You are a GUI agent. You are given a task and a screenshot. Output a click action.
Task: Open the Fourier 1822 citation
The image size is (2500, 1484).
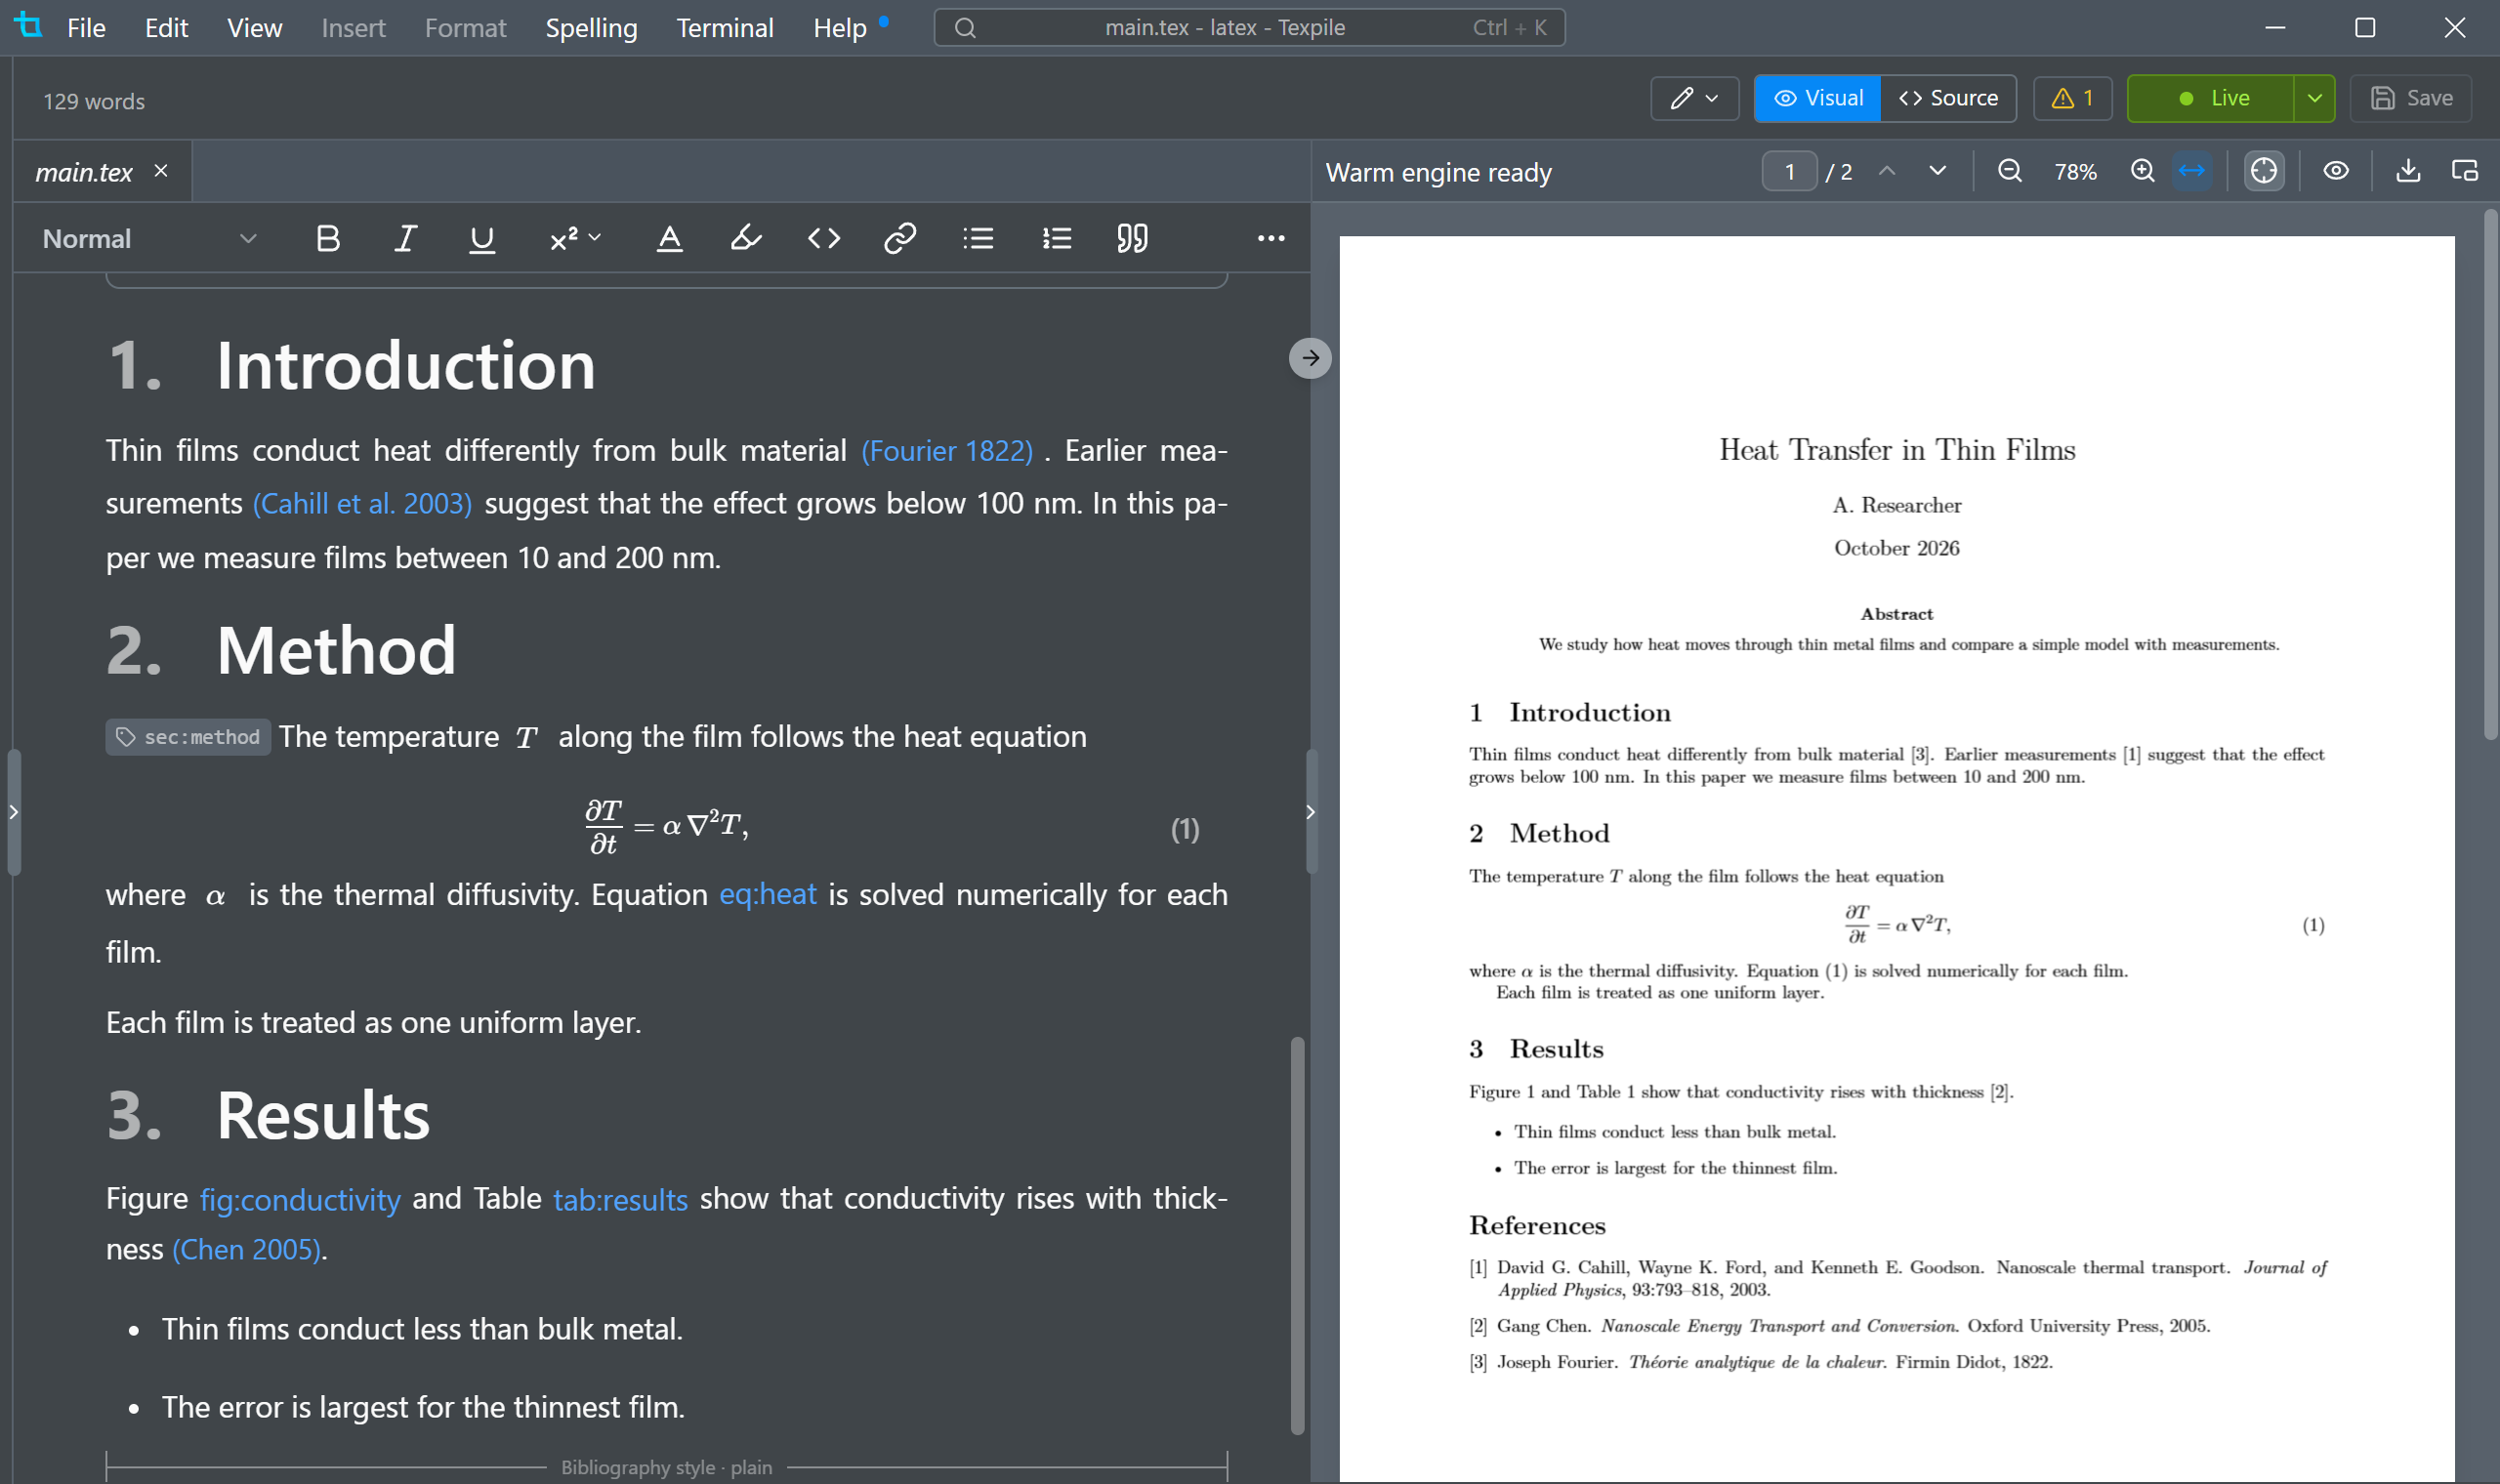[x=947, y=450]
